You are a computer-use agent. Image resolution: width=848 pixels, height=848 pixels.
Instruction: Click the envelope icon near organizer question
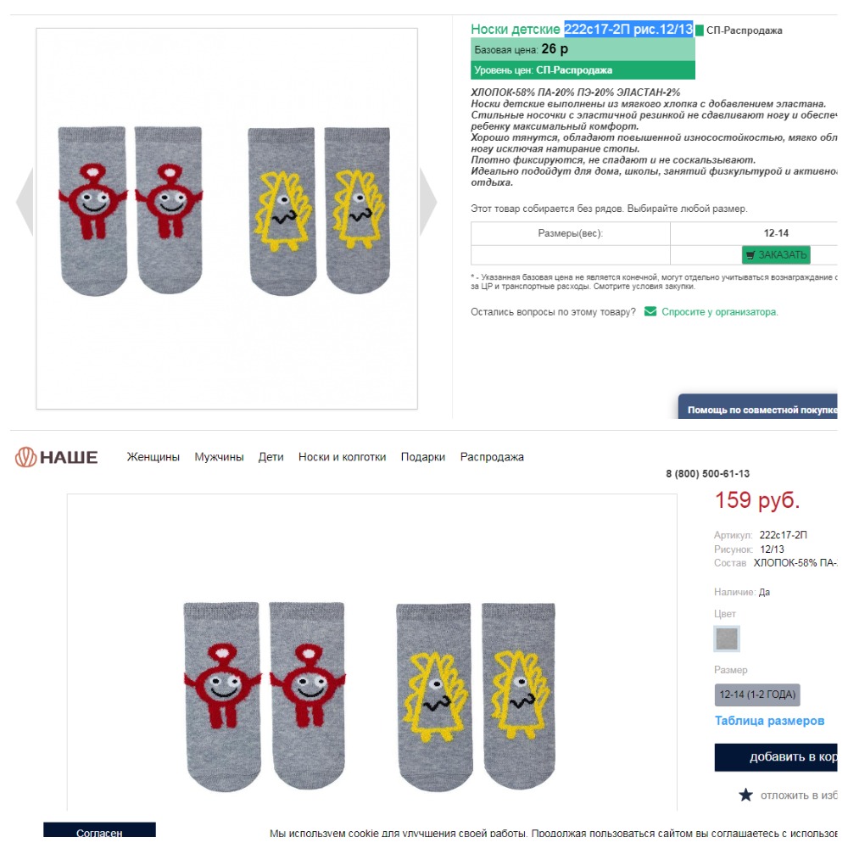(x=650, y=311)
